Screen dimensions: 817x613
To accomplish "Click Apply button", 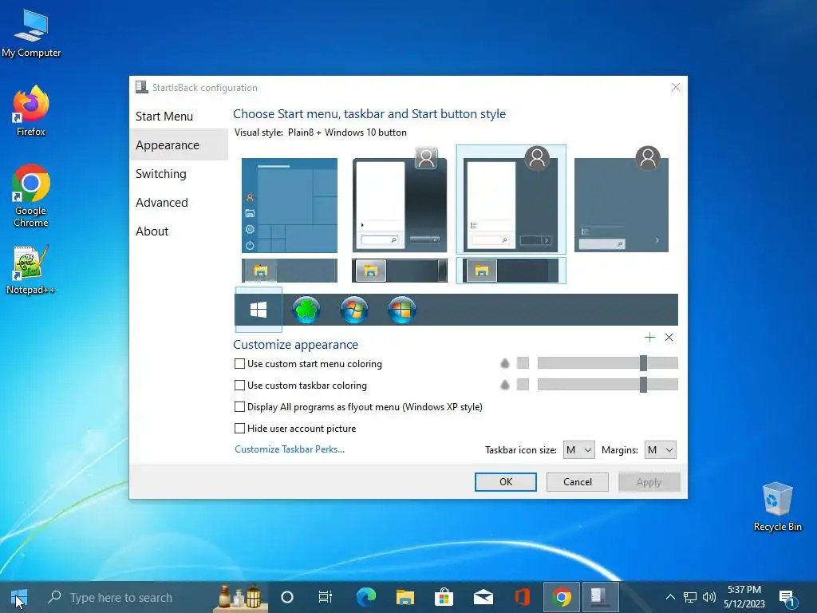I will click(649, 482).
